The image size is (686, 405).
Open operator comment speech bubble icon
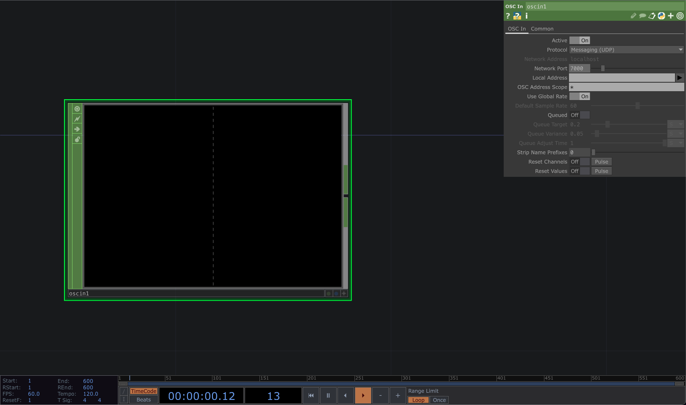coord(643,16)
